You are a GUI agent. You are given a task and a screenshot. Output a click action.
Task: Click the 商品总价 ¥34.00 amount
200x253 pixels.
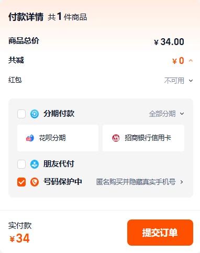[x=169, y=42]
